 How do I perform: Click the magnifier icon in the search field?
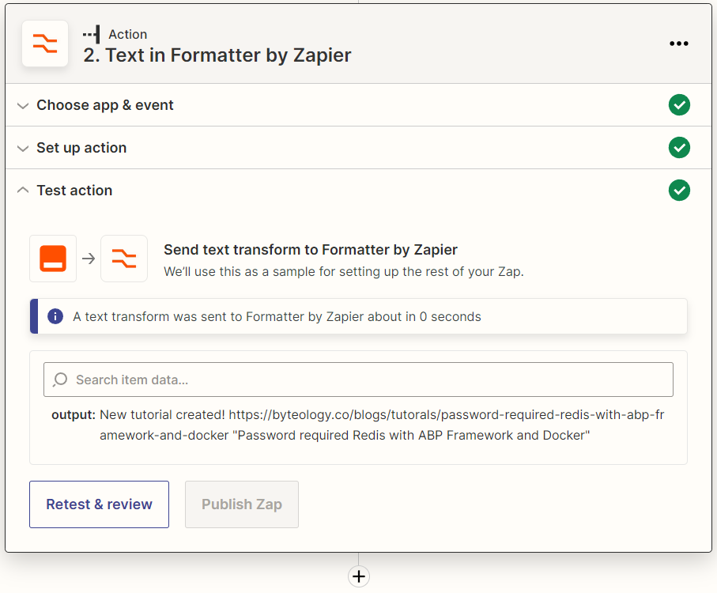pos(60,380)
